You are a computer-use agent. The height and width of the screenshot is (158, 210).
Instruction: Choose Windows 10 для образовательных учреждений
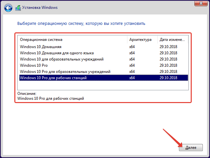104,59
